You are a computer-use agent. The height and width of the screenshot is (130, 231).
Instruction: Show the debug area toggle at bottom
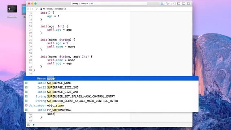pos(29,125)
